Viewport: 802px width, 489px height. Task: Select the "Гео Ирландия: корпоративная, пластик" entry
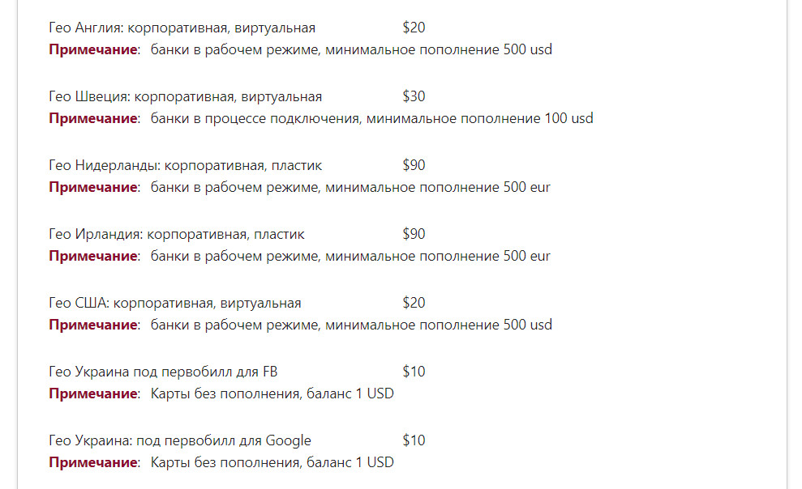pyautogui.click(x=177, y=235)
